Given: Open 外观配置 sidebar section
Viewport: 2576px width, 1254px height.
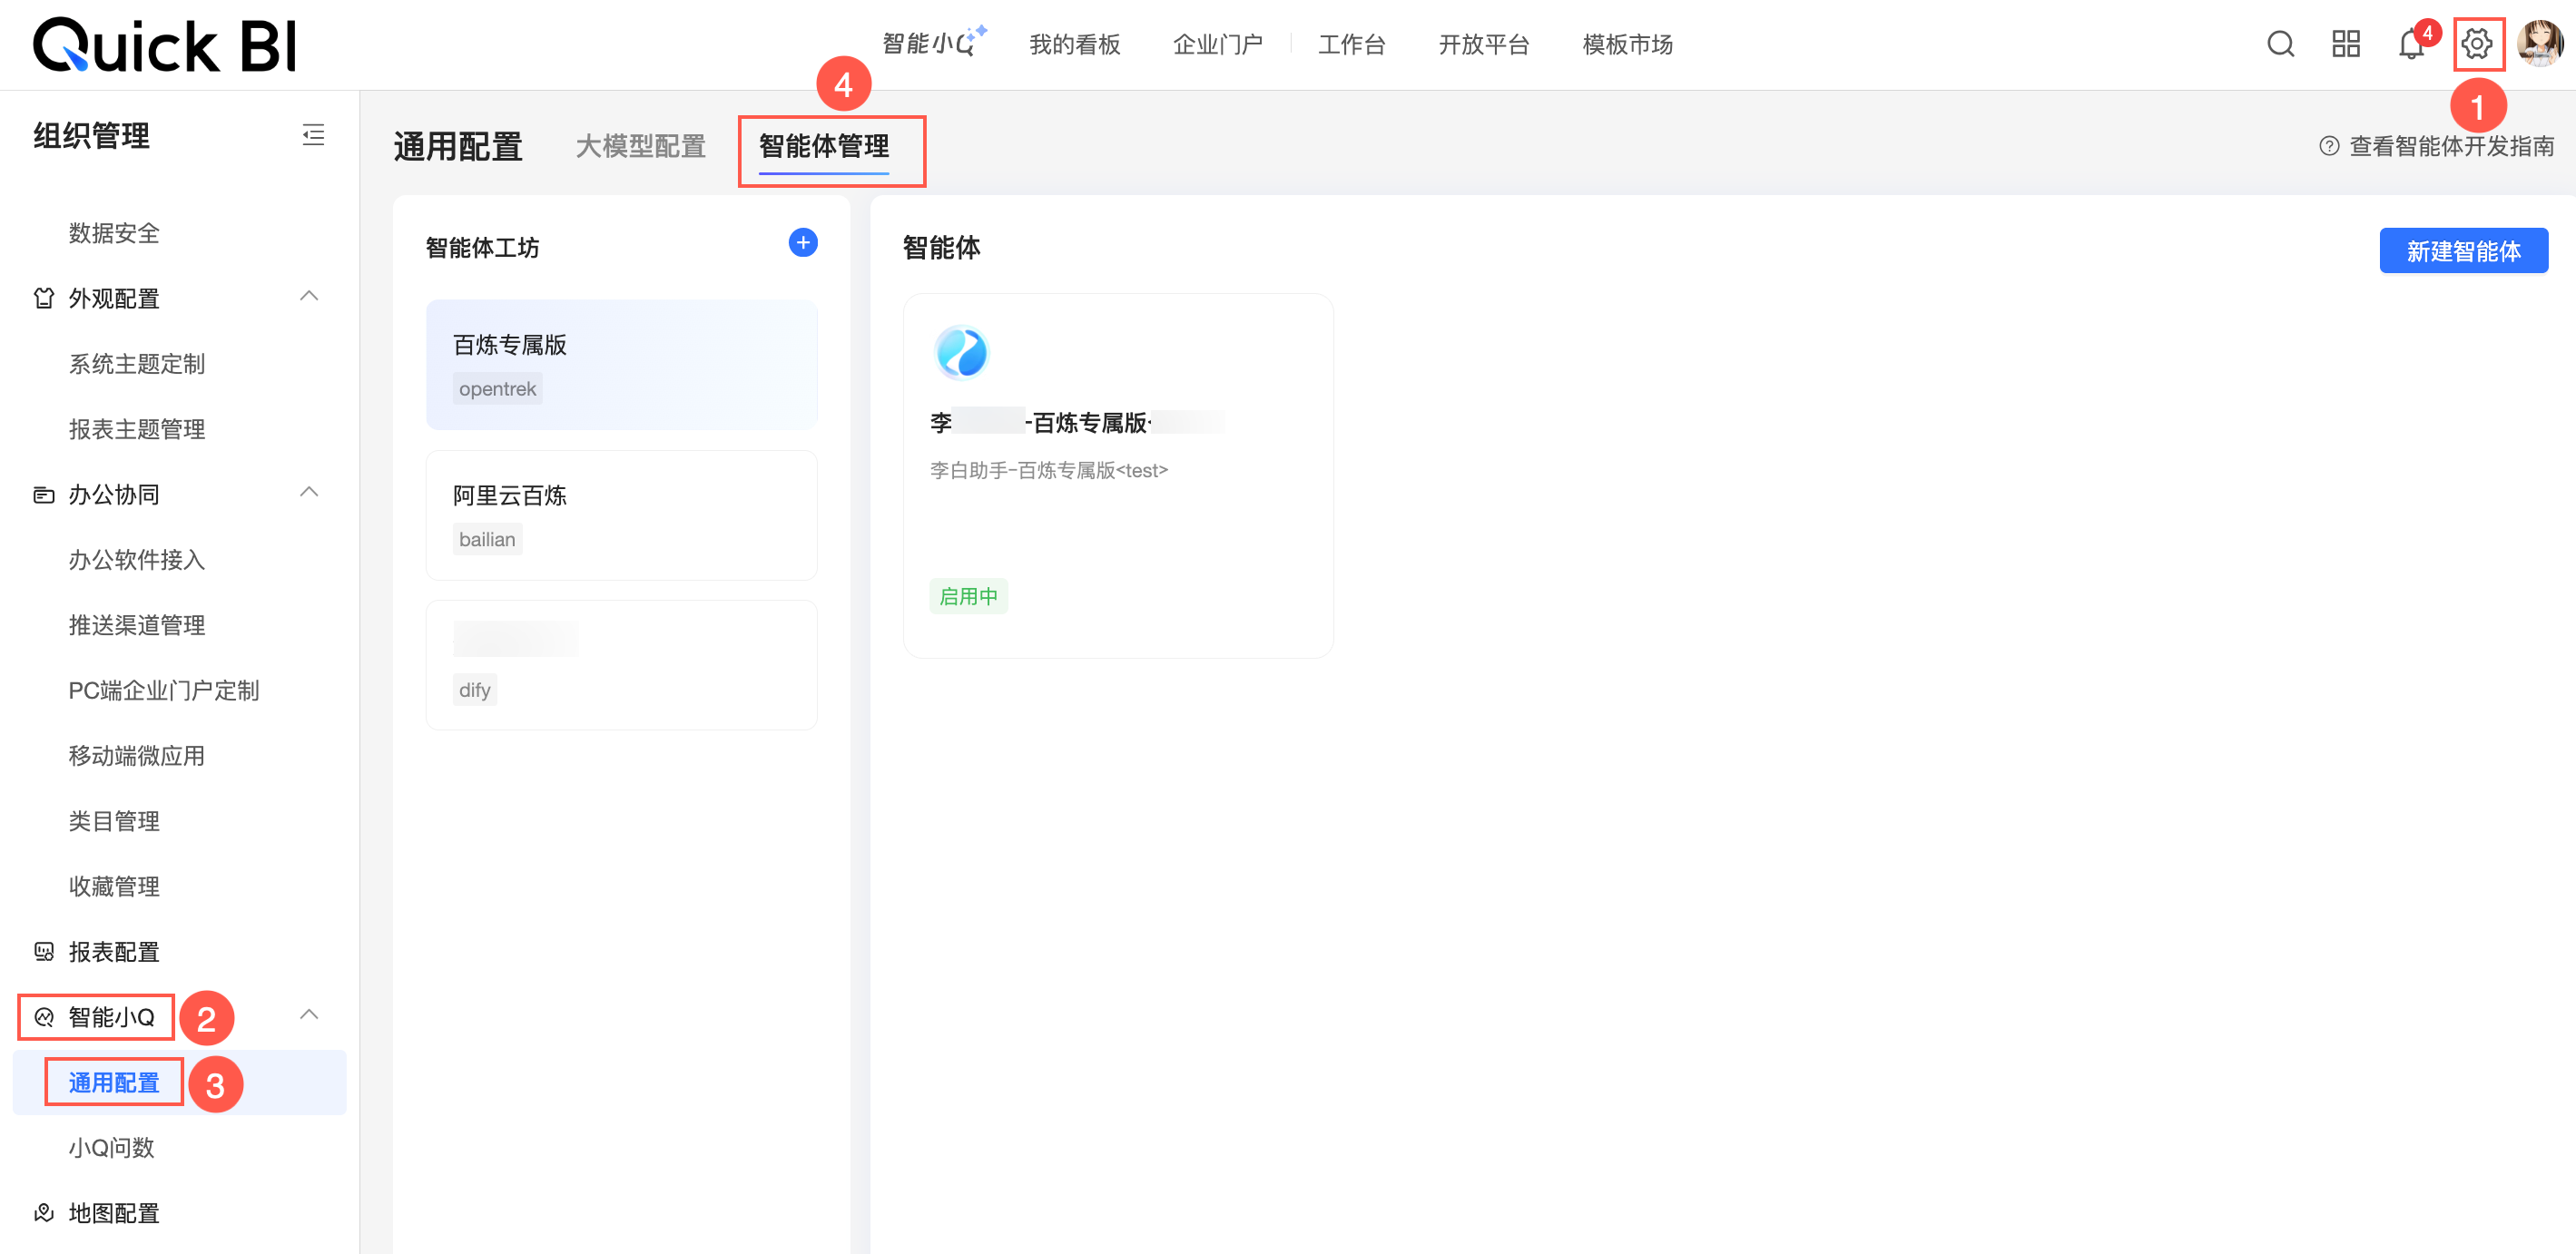Looking at the screenshot, I should [x=114, y=298].
